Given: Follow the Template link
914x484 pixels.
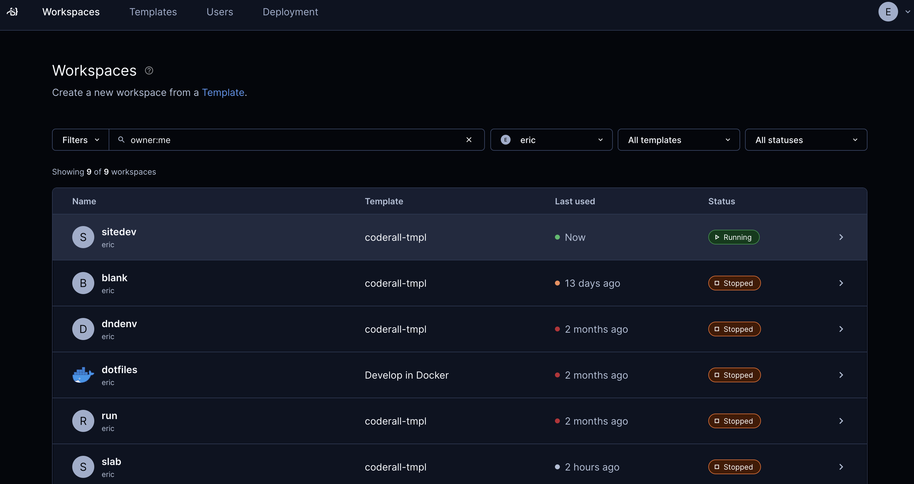Looking at the screenshot, I should (223, 92).
